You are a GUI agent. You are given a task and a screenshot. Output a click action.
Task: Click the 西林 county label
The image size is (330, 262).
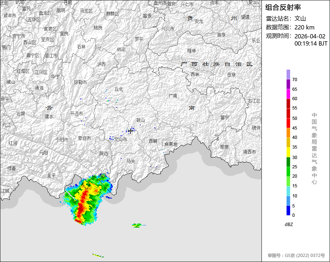click(x=195, y=74)
